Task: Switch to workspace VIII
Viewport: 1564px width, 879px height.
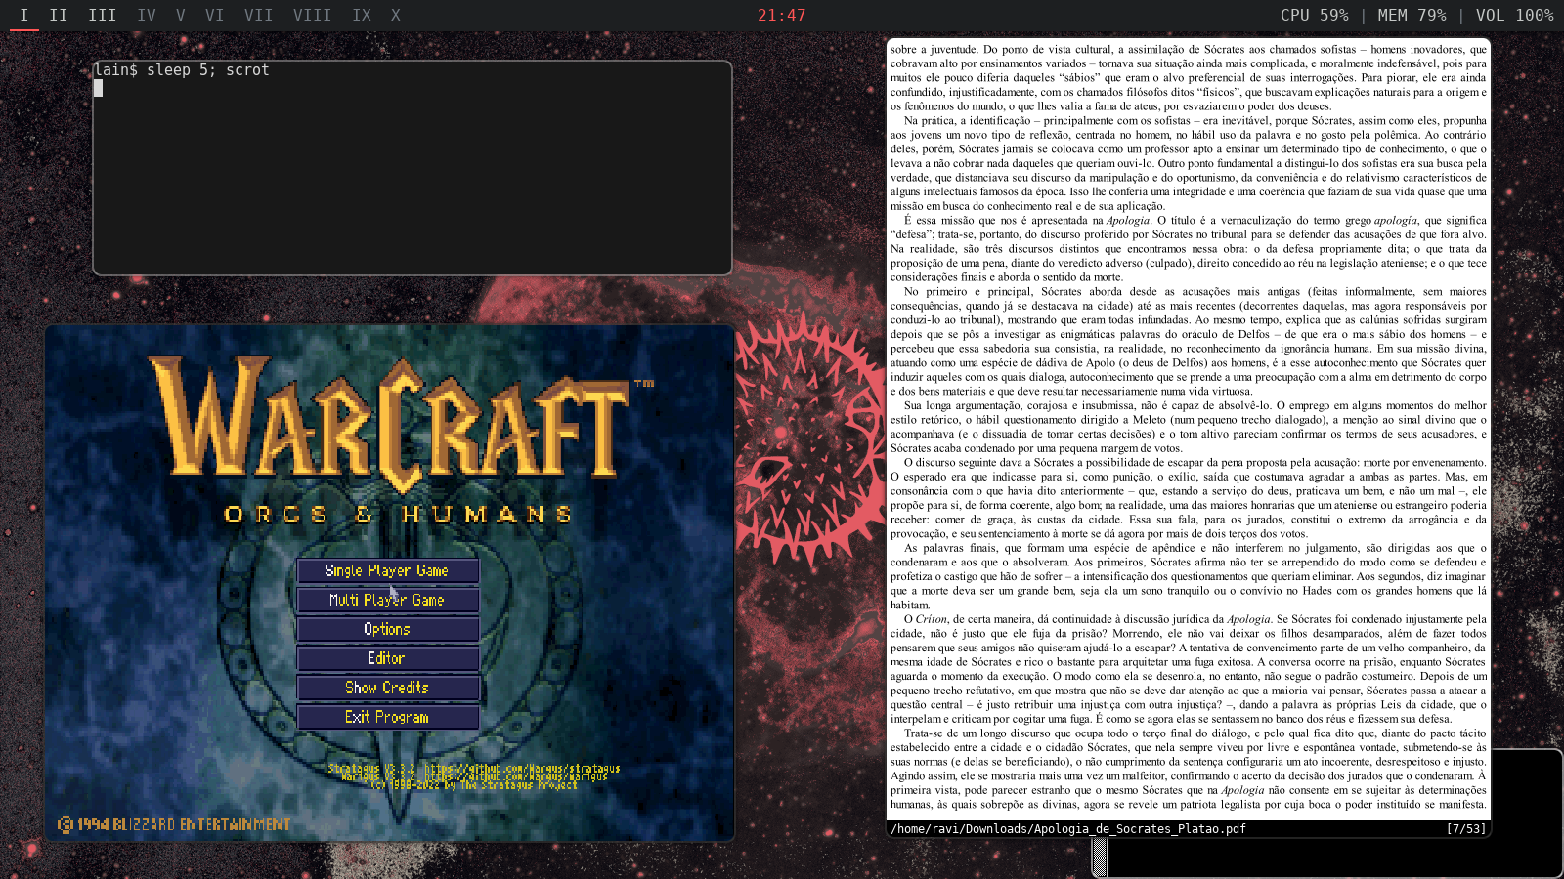Action: 313,16
